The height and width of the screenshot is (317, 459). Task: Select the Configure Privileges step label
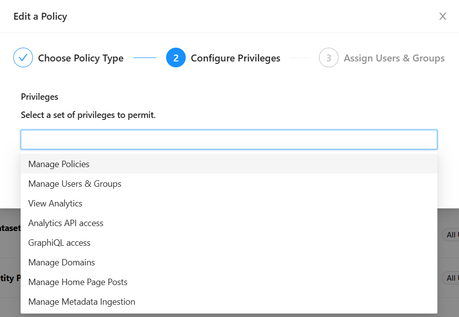[x=235, y=58]
